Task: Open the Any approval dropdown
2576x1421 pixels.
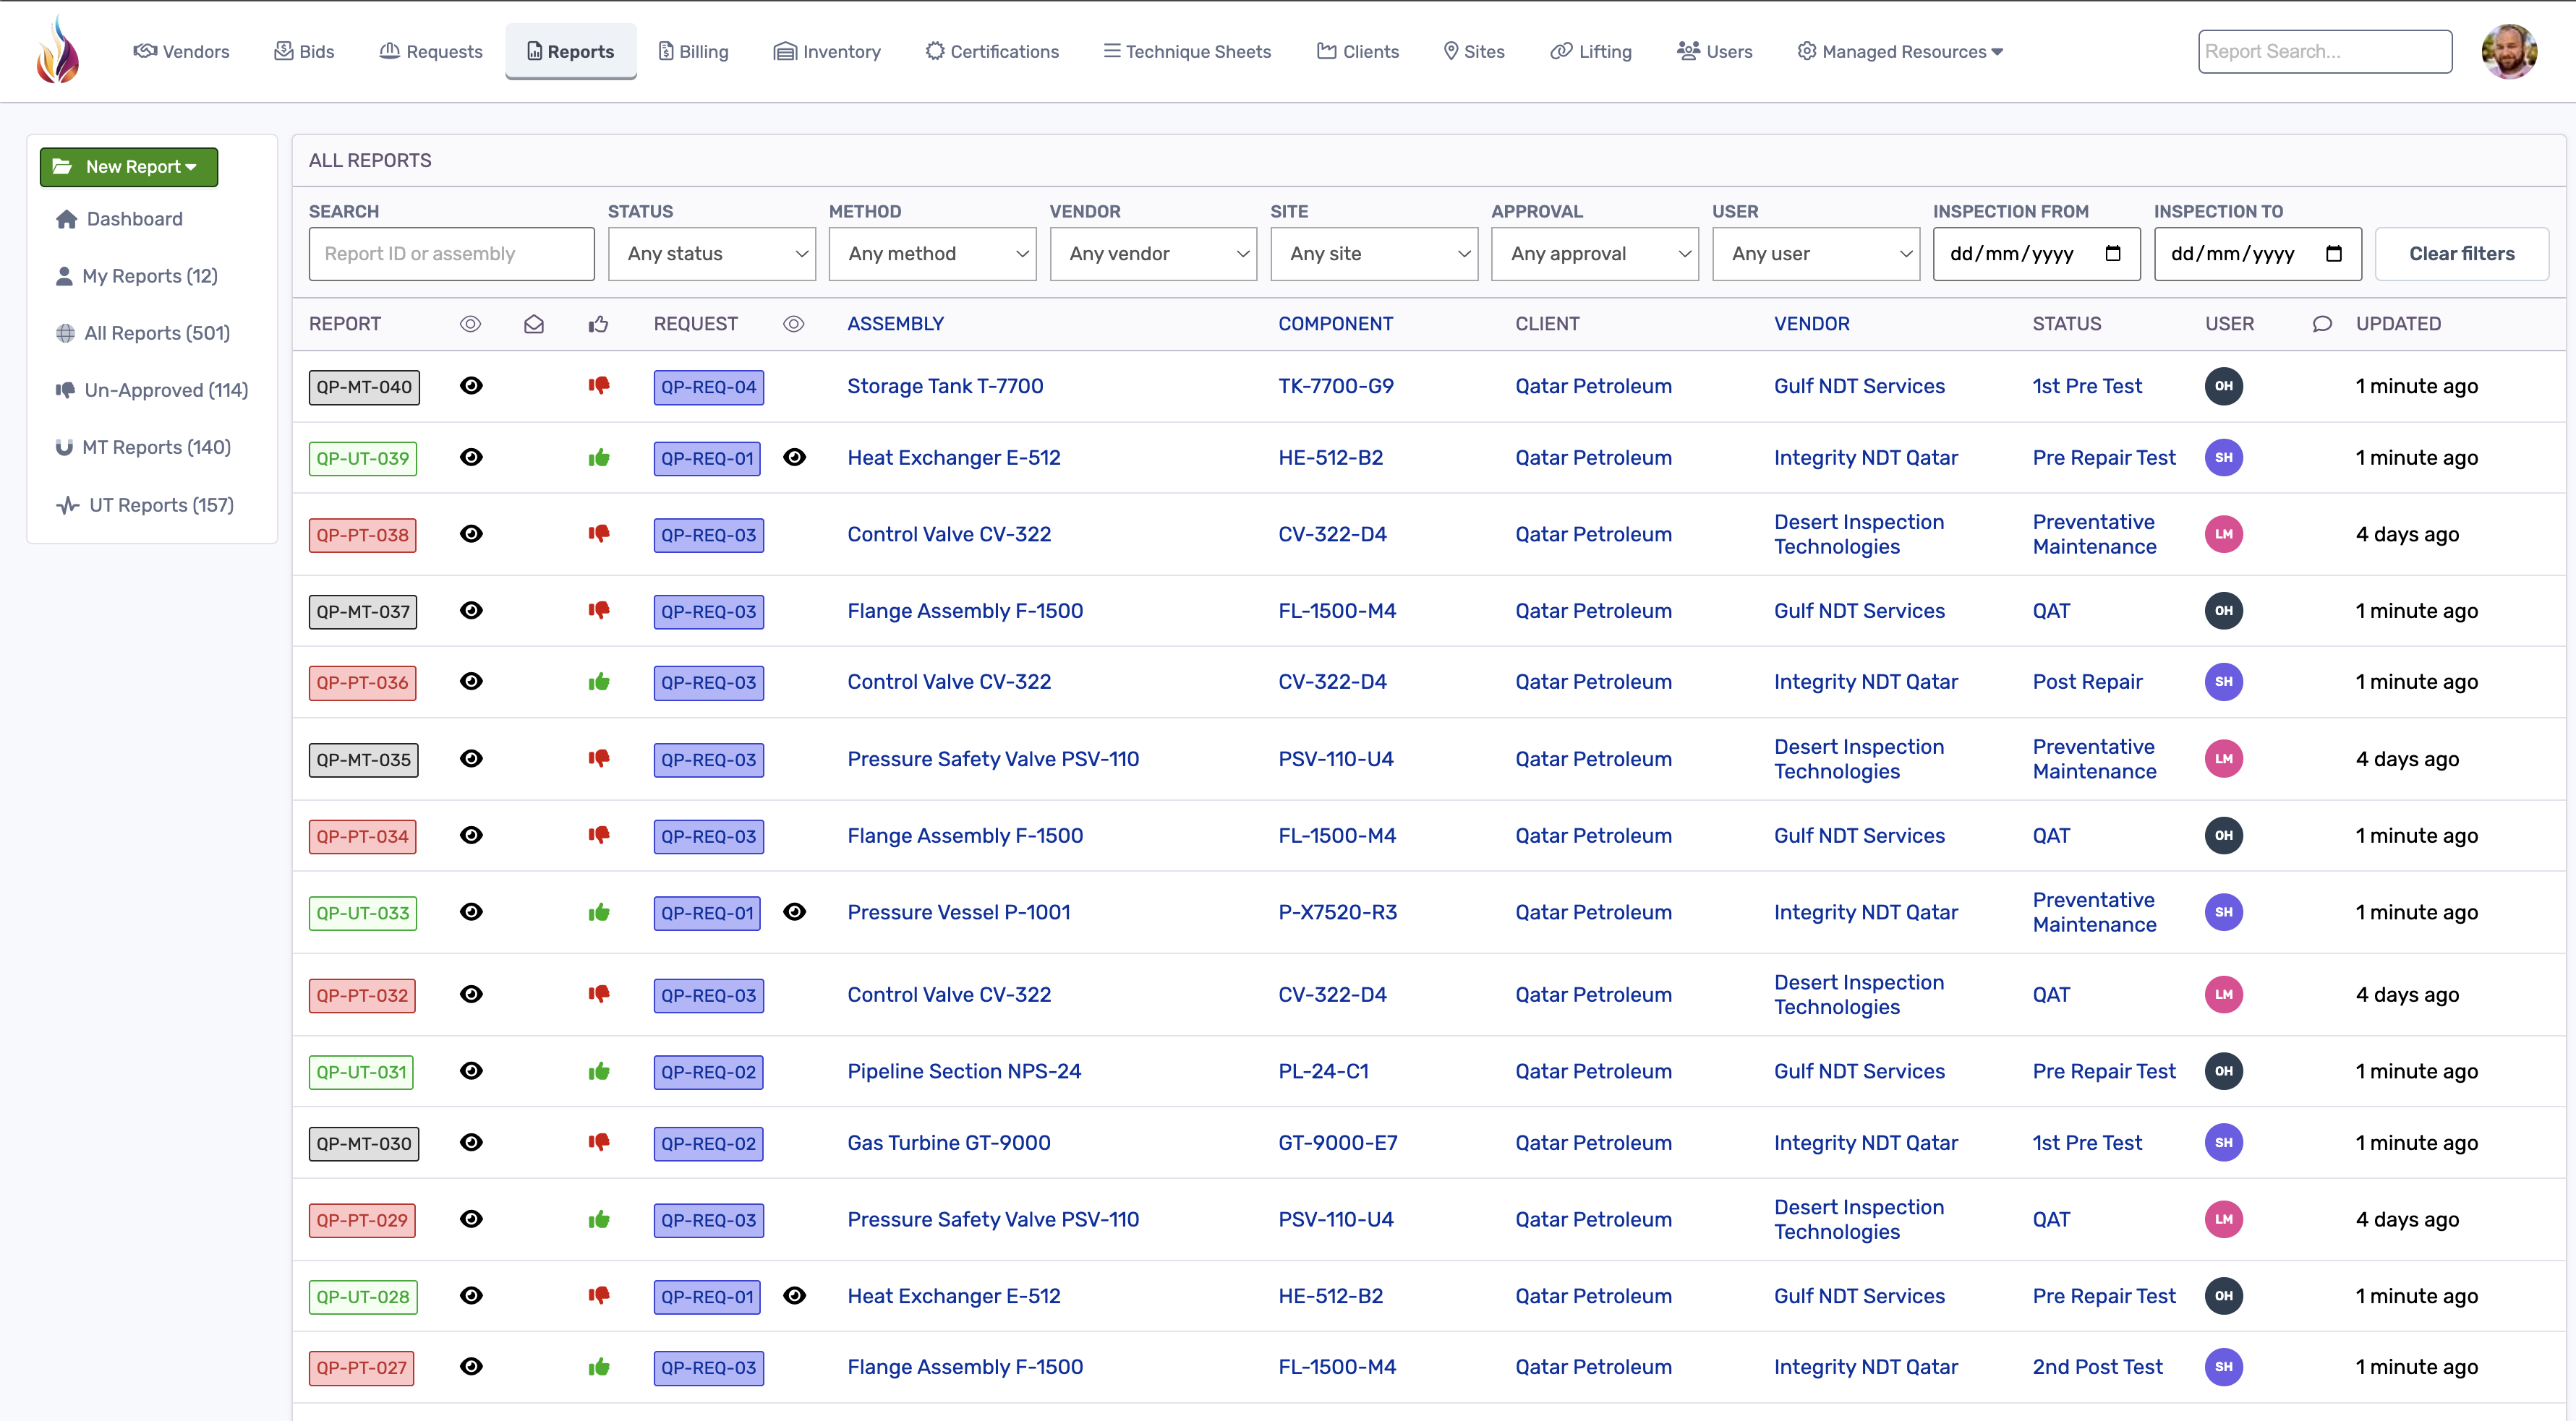Action: pyautogui.click(x=1594, y=254)
